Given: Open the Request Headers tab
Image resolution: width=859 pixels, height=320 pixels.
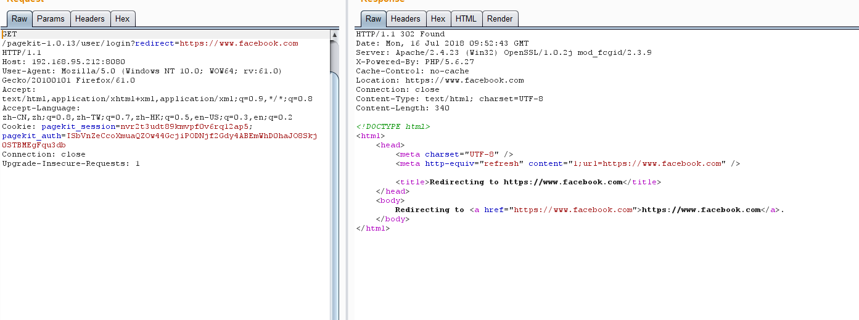Looking at the screenshot, I should click(x=90, y=18).
